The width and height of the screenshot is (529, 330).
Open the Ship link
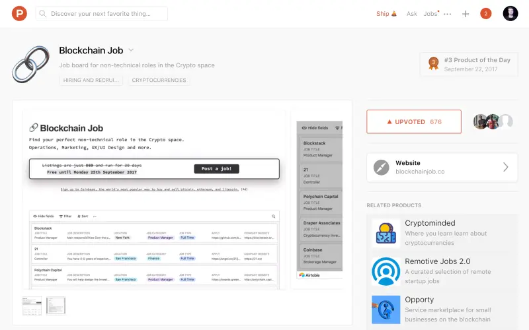point(386,14)
